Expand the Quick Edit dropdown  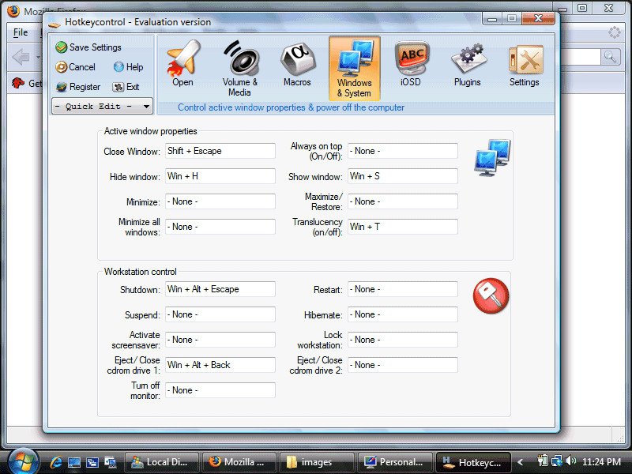(x=103, y=107)
